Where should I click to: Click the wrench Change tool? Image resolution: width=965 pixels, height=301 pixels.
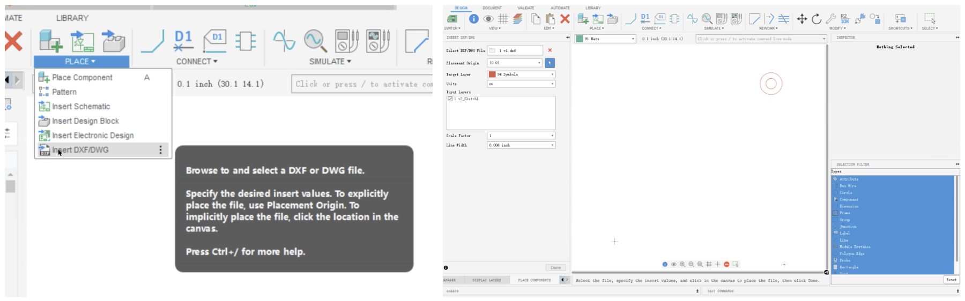point(831,19)
